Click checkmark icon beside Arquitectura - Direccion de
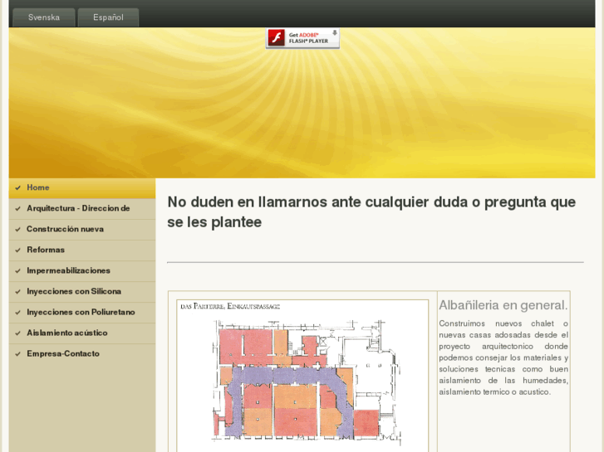The image size is (604, 452). click(x=17, y=209)
